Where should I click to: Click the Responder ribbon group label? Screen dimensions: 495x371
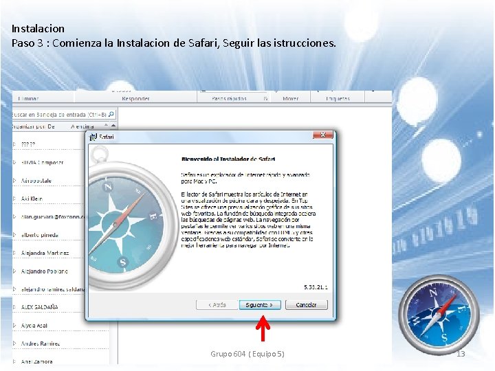[x=135, y=98]
